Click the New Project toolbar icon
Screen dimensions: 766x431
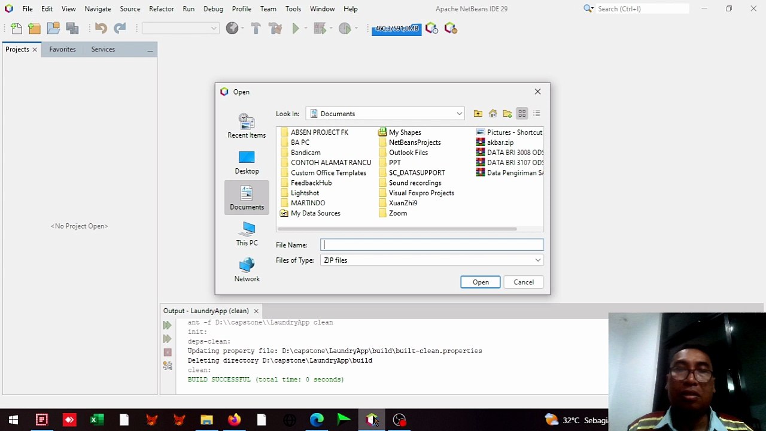pyautogui.click(x=34, y=28)
